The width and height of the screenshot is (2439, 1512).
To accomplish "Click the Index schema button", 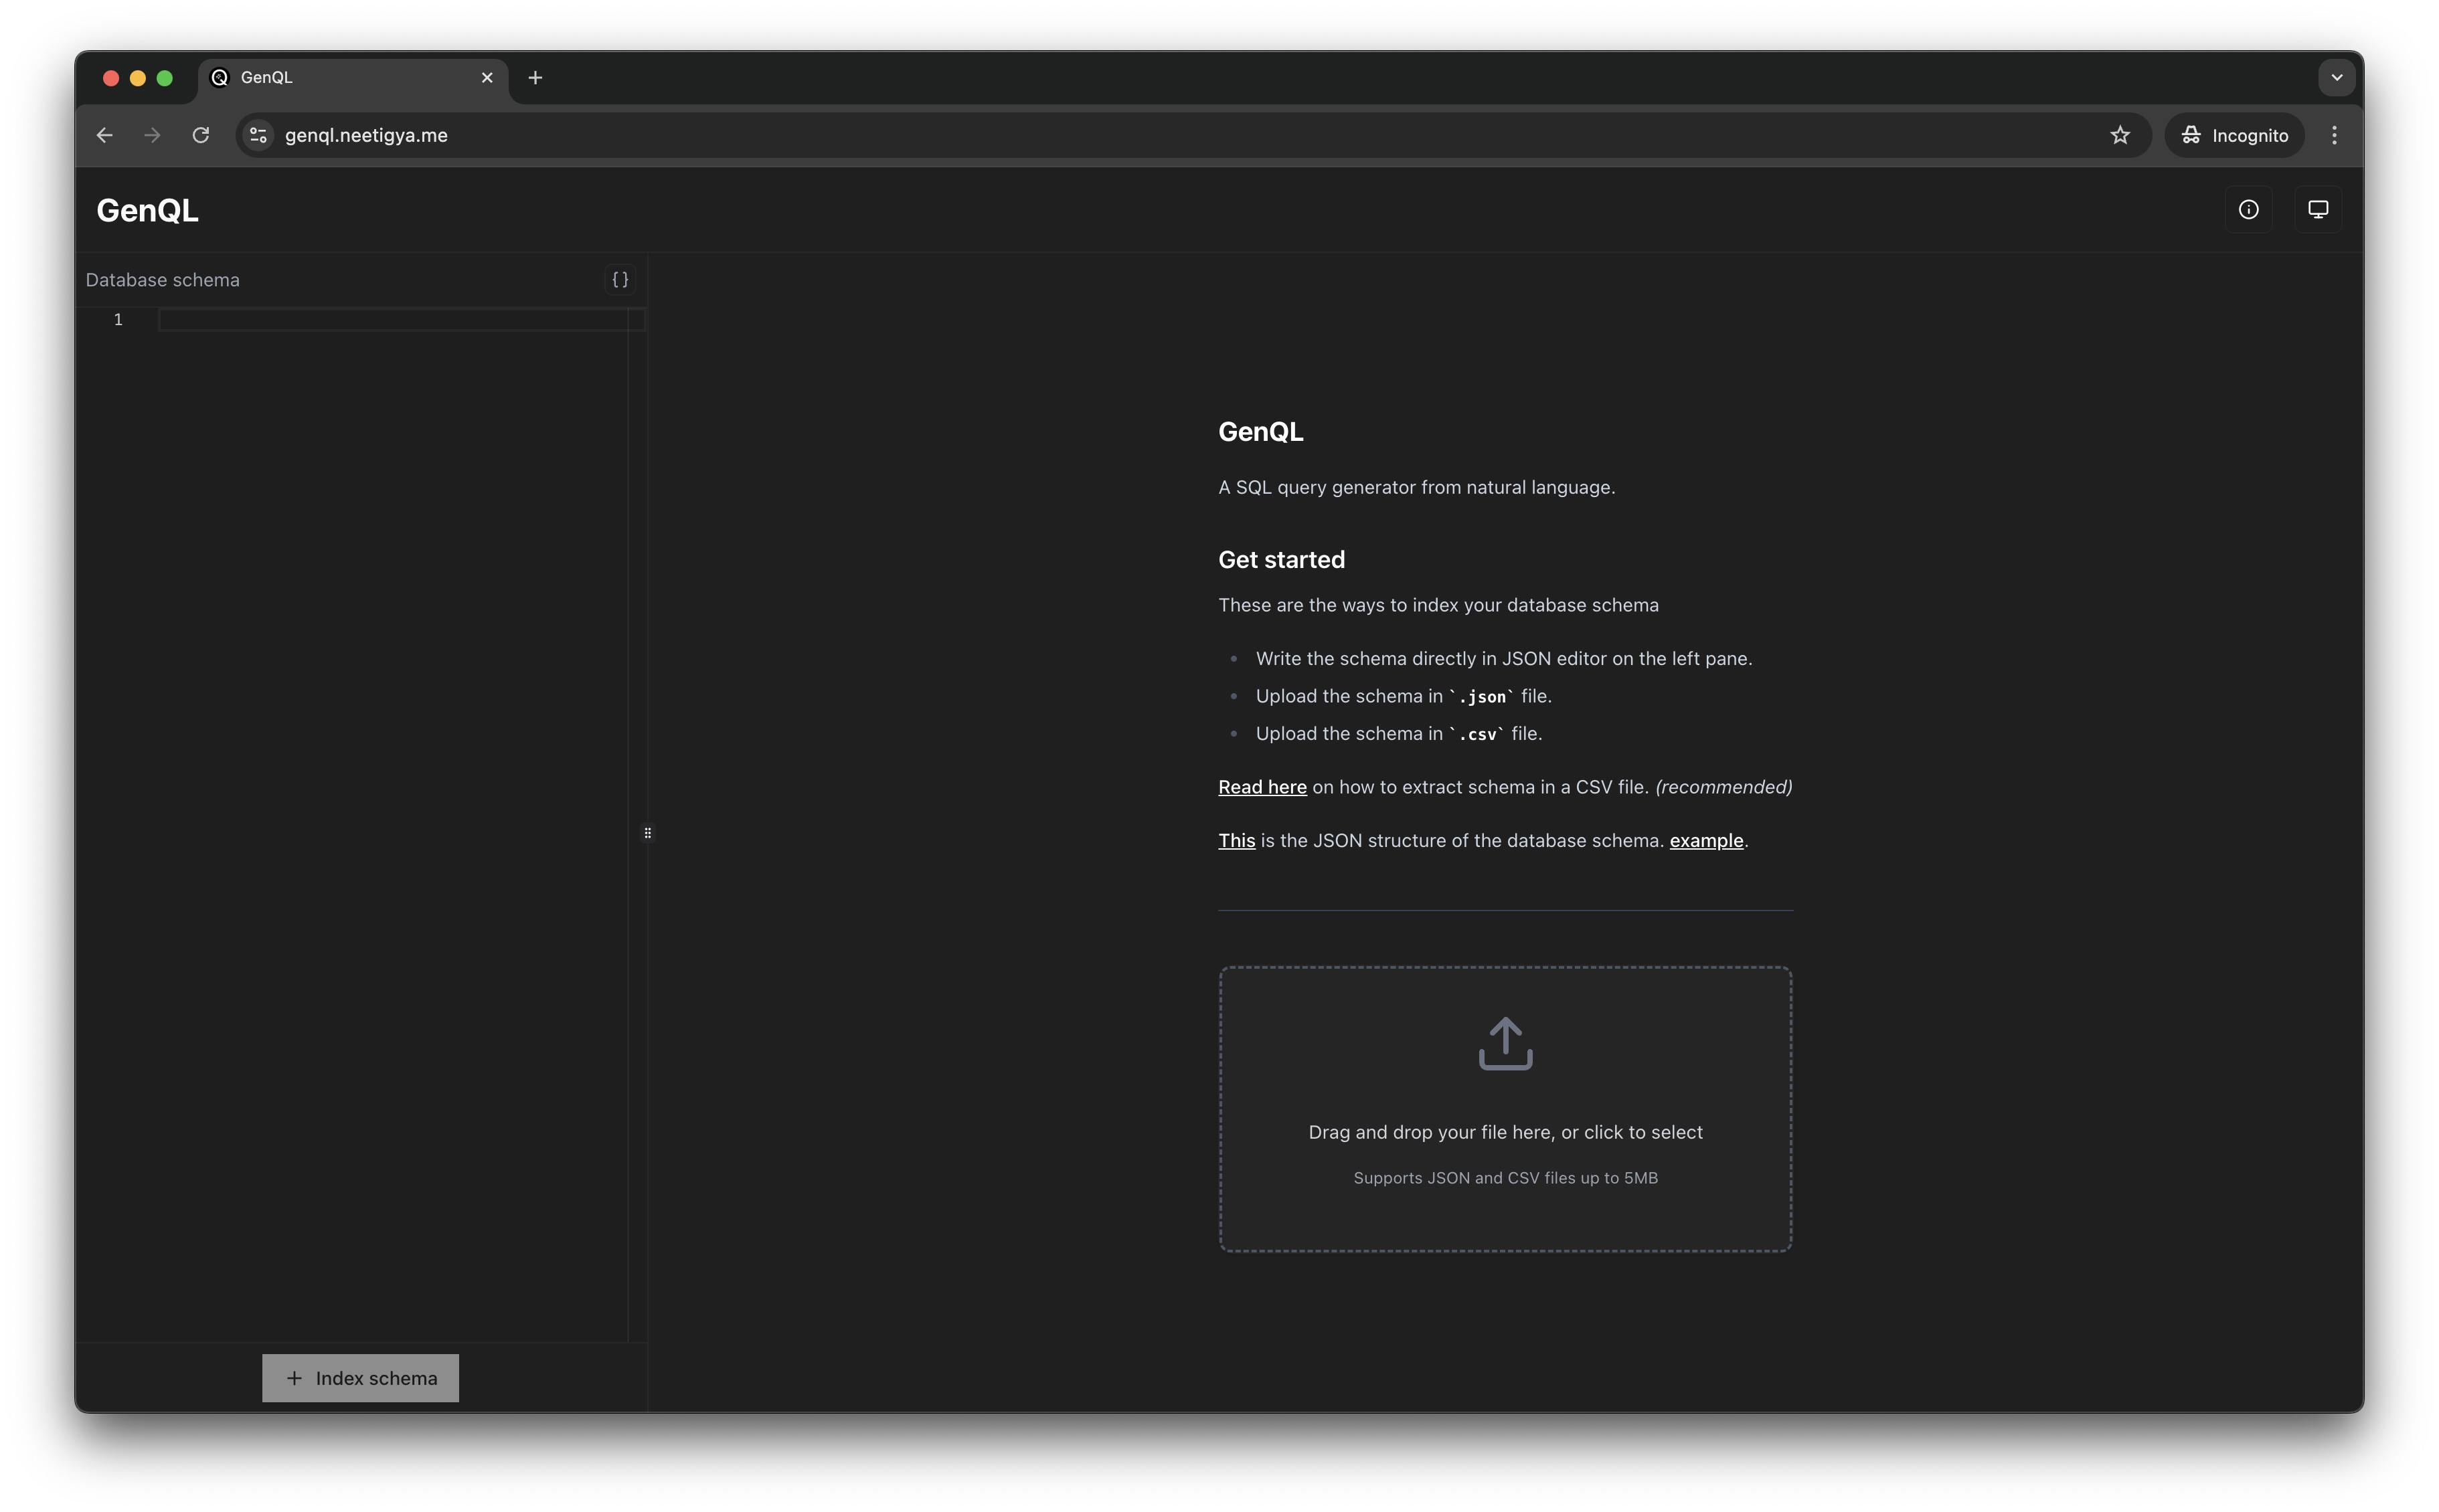I will click(360, 1378).
